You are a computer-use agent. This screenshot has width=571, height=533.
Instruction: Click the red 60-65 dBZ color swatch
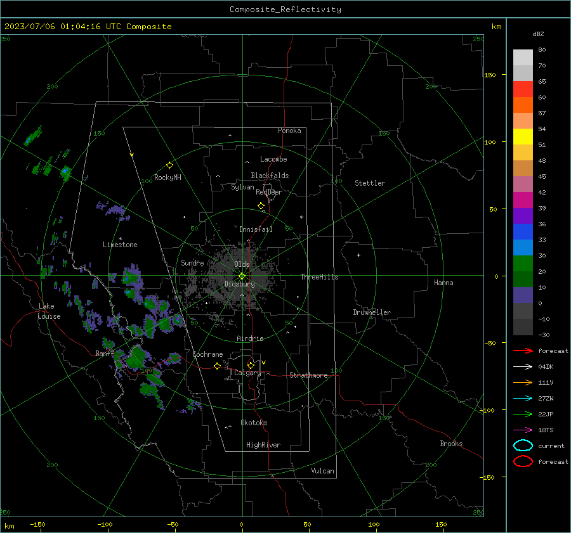[523, 89]
